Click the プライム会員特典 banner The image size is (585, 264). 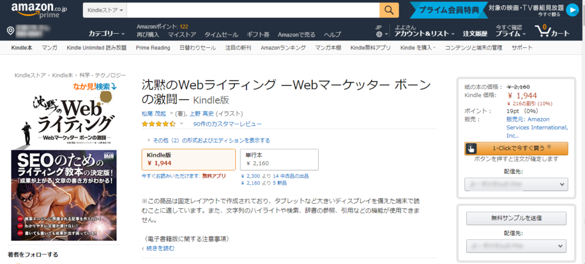(x=448, y=10)
